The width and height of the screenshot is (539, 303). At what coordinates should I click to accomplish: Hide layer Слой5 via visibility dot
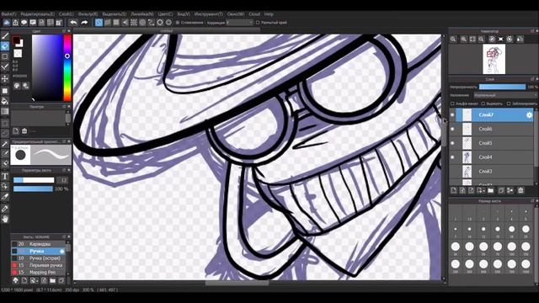point(452,143)
